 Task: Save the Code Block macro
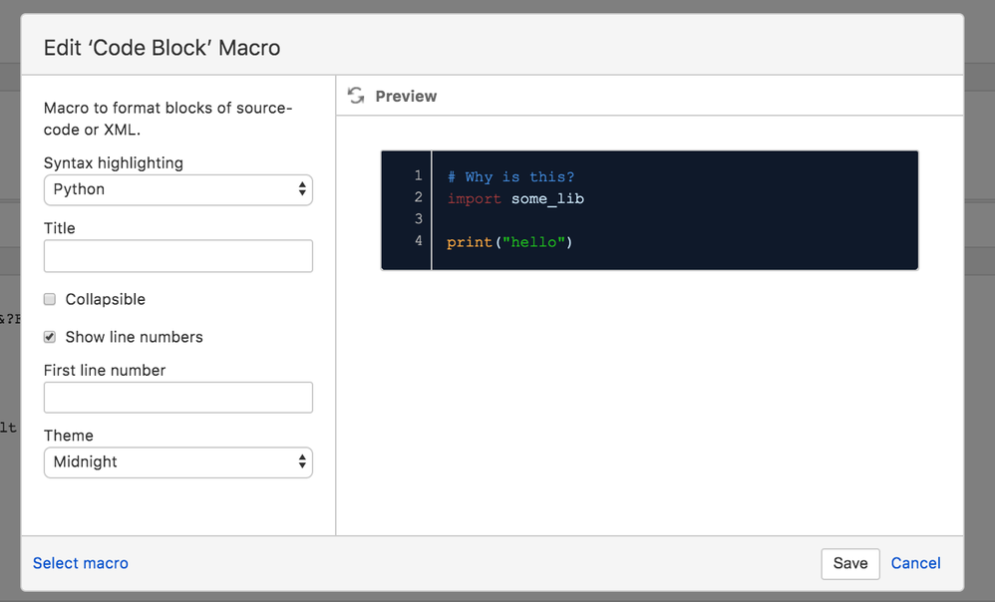pyautogui.click(x=849, y=563)
